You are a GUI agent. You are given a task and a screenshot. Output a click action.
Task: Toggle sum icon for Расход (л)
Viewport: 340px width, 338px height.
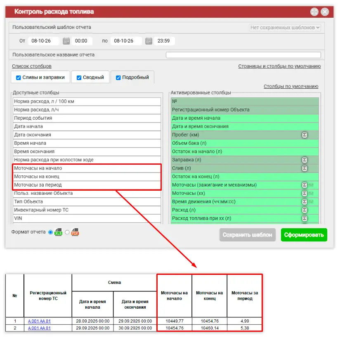pos(305,210)
